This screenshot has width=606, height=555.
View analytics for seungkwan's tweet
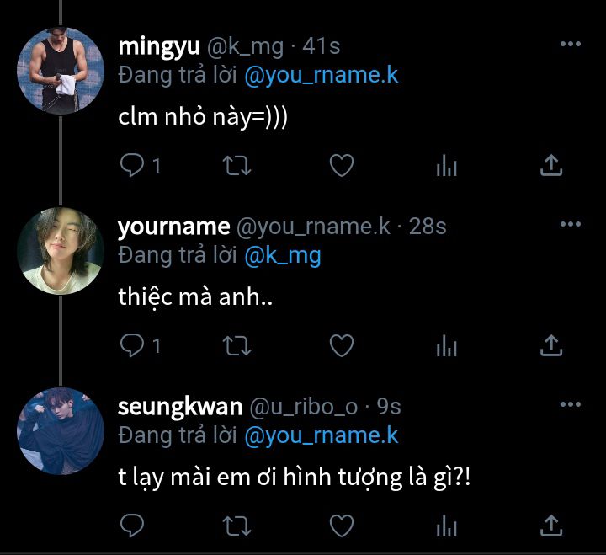446,526
